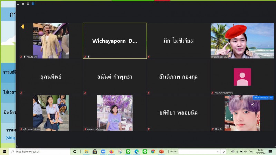Click the muted microphone icon on Wichayaporn's tile
This screenshot has width=276, height=155.
(x=85, y=57)
